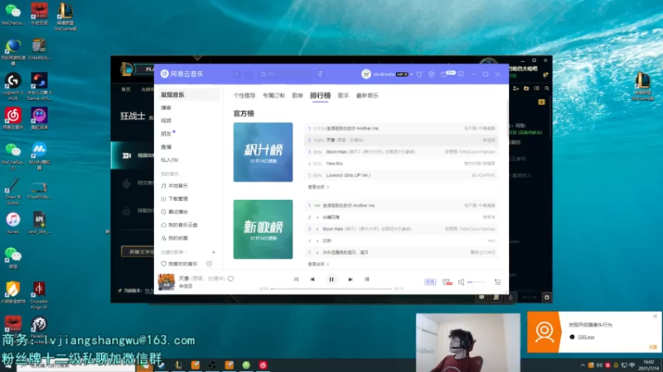This screenshot has width=663, height=372.
Task: Dismiss the camera notification popup
Action: 655,316
